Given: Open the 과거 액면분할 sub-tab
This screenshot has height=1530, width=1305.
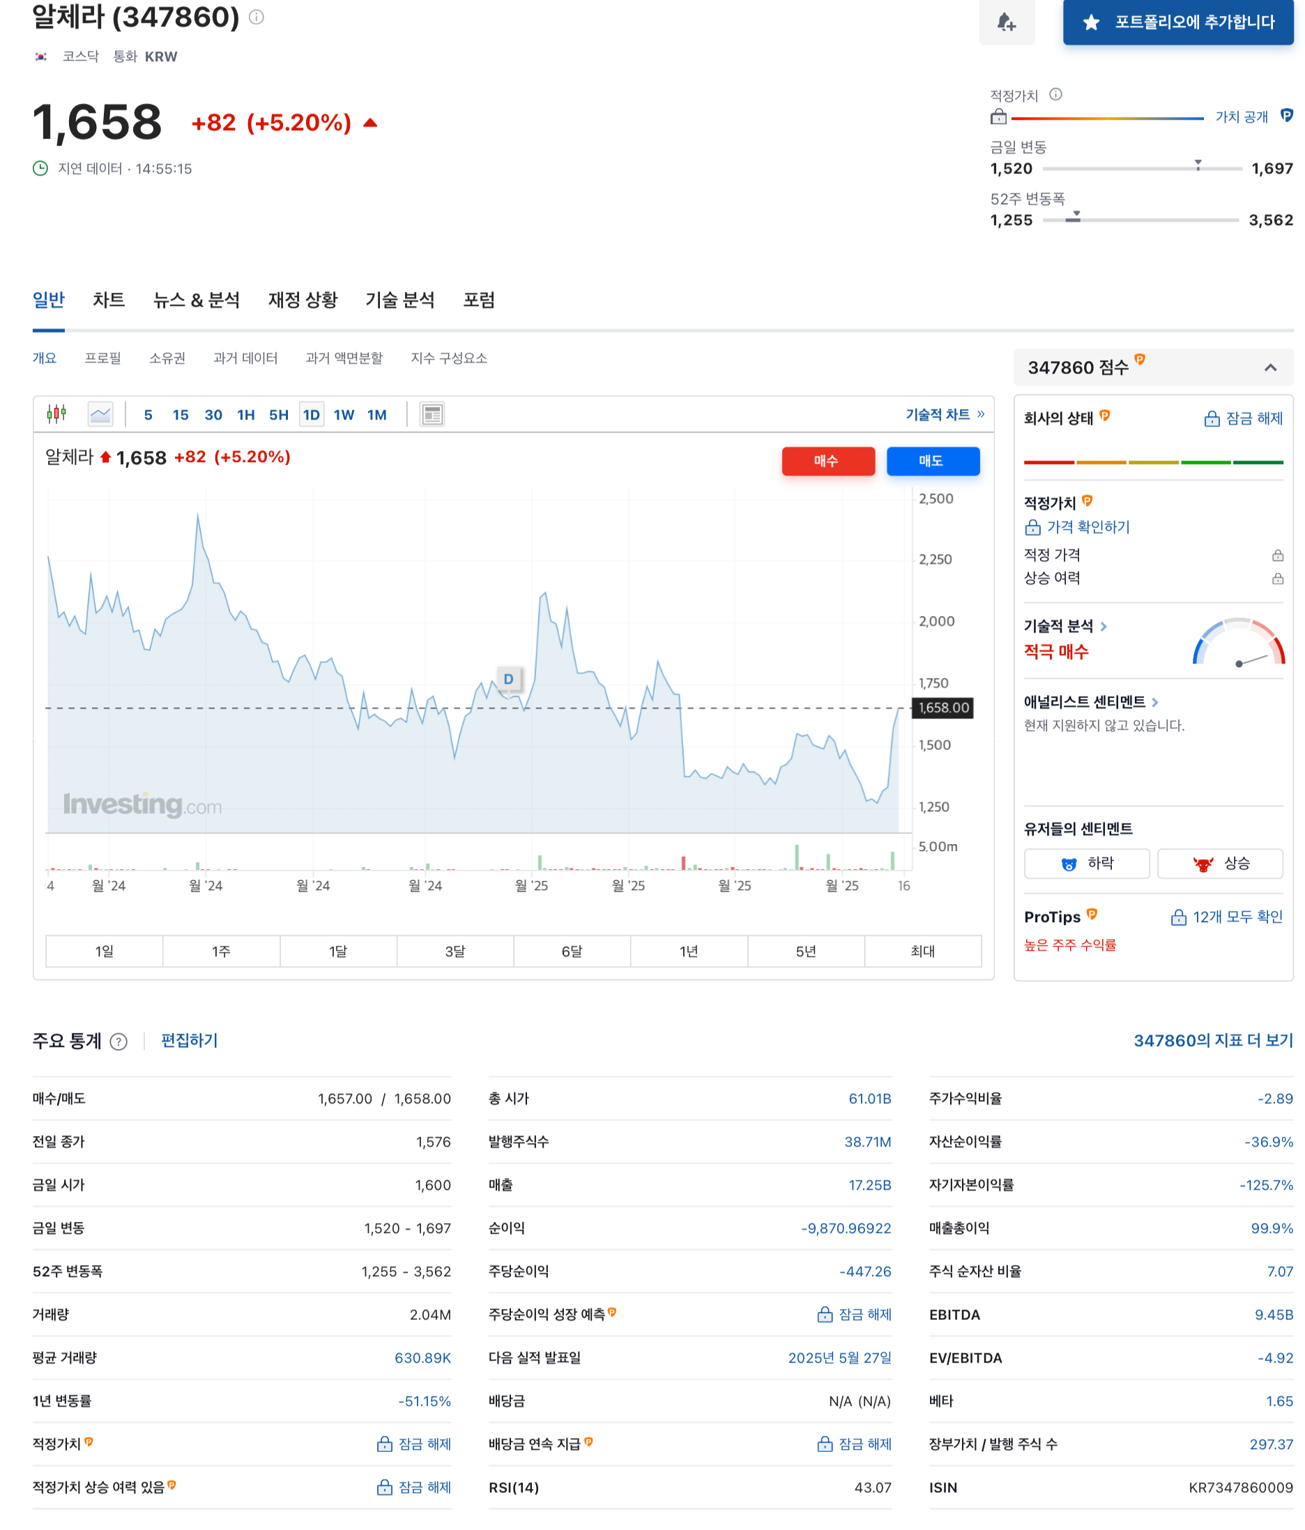Looking at the screenshot, I should point(344,358).
